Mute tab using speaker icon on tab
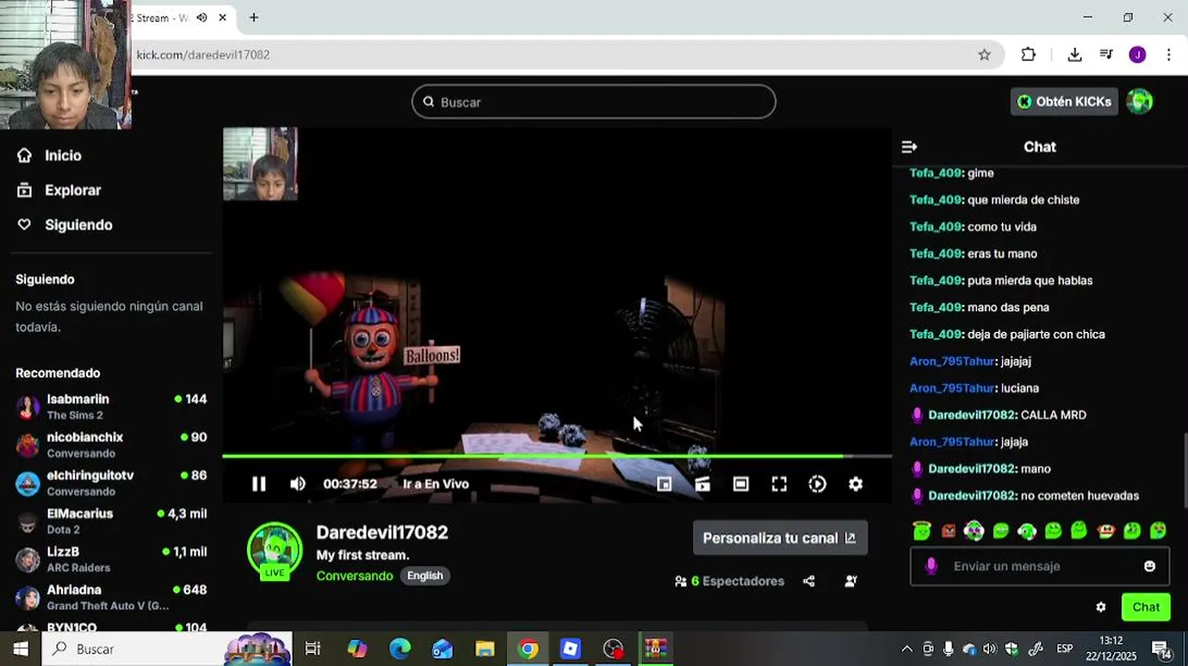 tap(202, 18)
